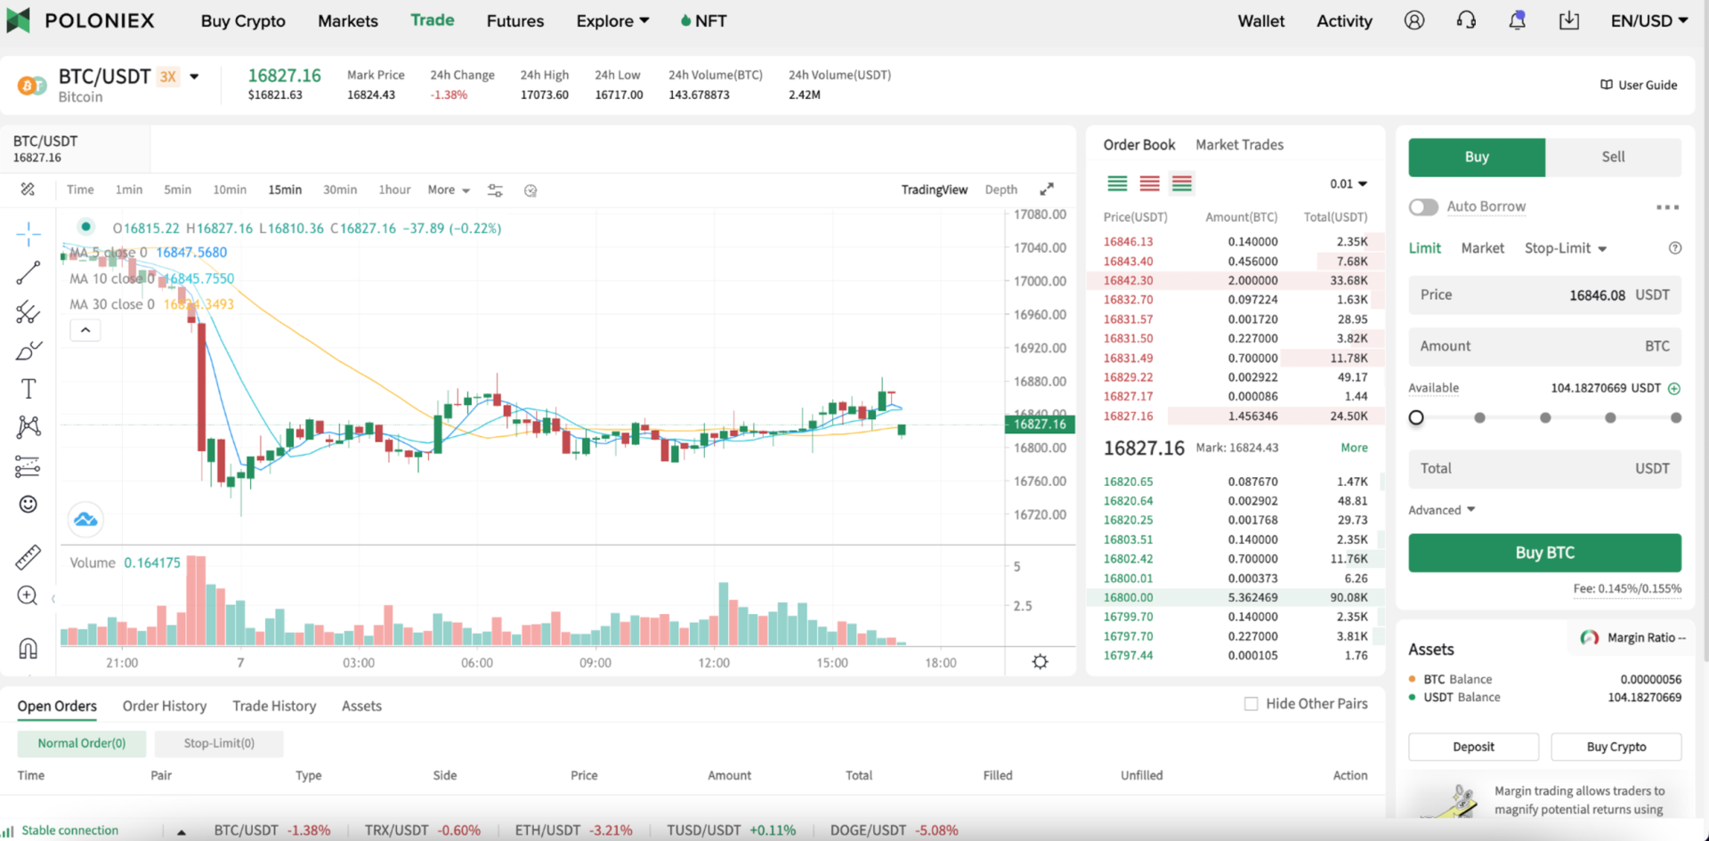Open the More timeframes dropdown
Screen dimensions: 1709x841
pos(449,190)
